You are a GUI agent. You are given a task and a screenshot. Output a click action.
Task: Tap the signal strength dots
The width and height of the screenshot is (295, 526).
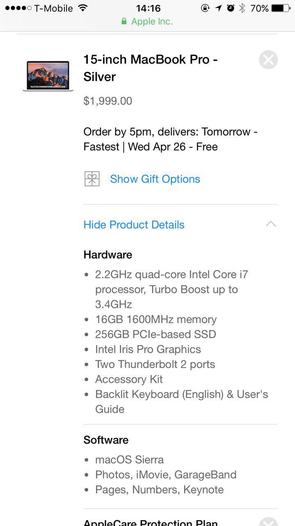tap(18, 8)
